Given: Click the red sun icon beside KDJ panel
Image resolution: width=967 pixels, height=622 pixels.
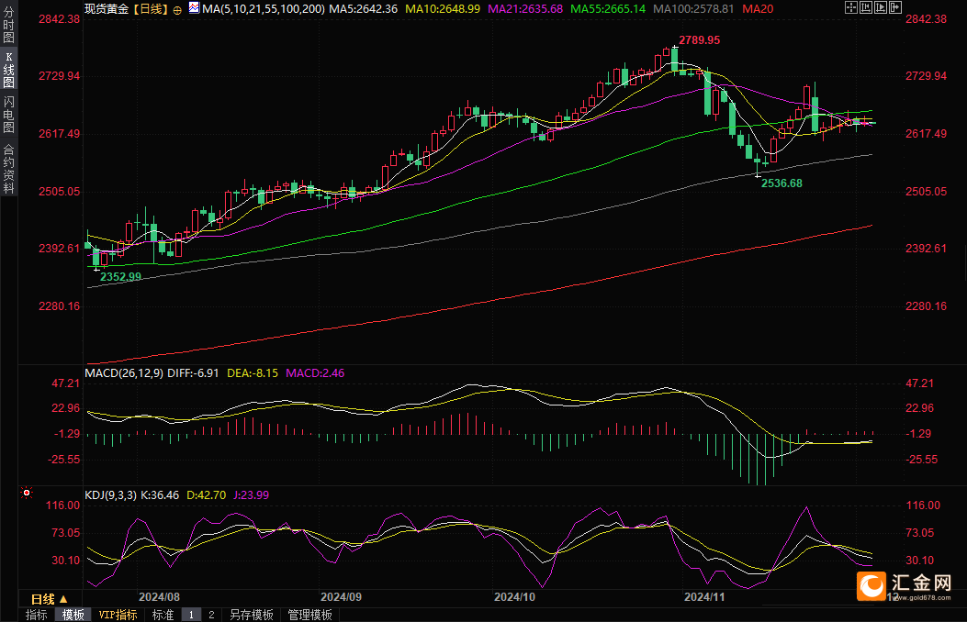Looking at the screenshot, I should click(x=27, y=494).
